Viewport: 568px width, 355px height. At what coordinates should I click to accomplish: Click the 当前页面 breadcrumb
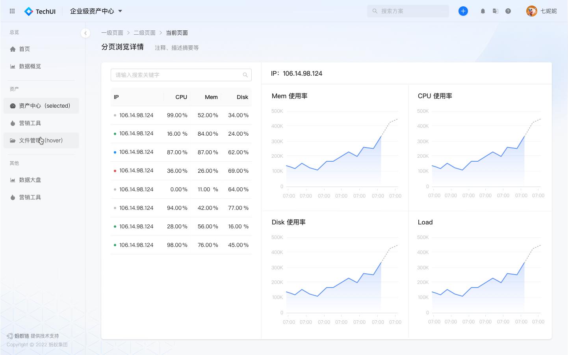click(177, 33)
